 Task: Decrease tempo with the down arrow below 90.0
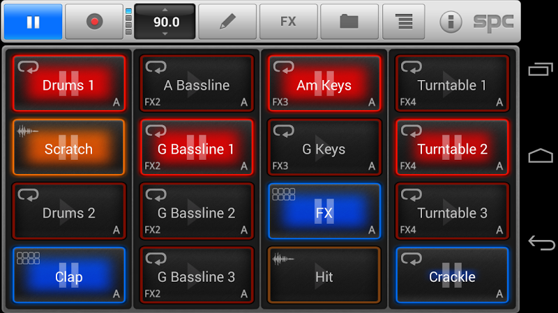(165, 34)
